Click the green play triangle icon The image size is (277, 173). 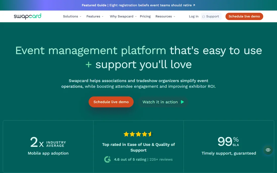[x=182, y=102]
